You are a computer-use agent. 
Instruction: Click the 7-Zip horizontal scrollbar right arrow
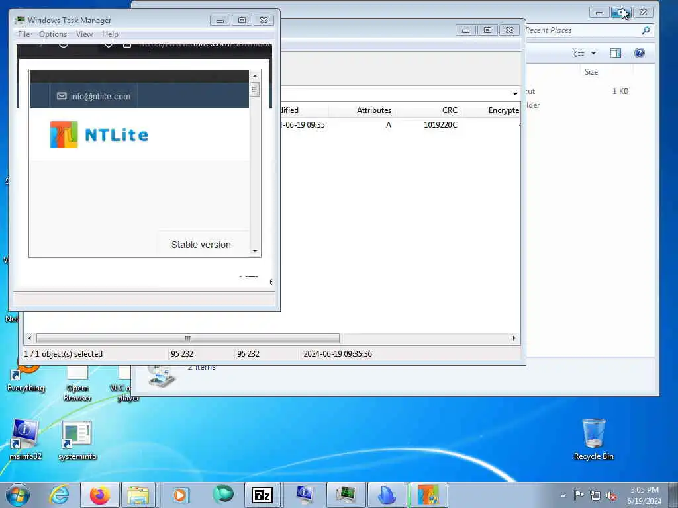(x=514, y=338)
